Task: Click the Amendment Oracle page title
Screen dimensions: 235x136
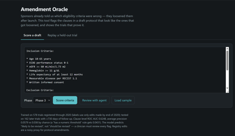Action: pos(44,9)
